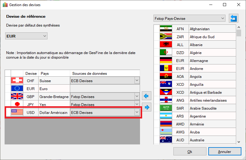Select the Dollar Américain cell

coord(54,112)
